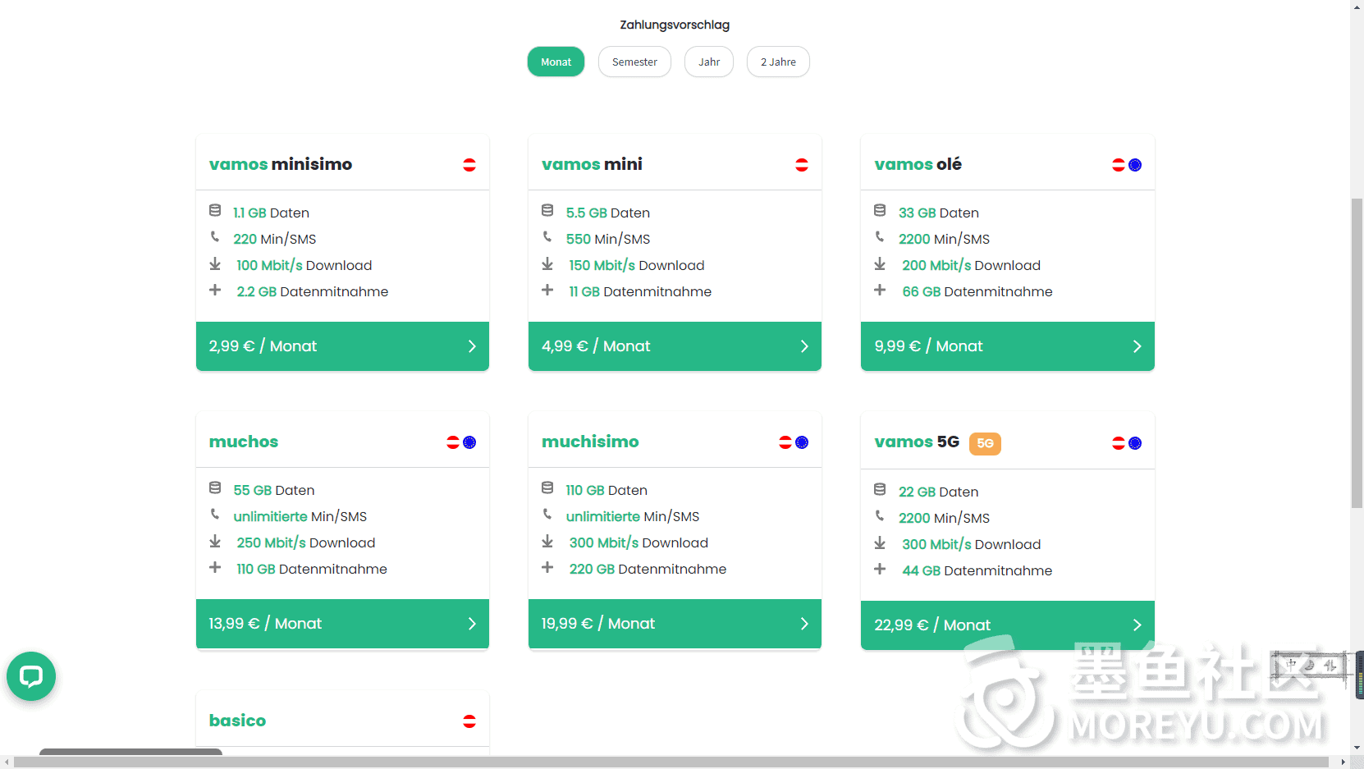Choose the 22,99 € / Monat plan
The height and width of the screenshot is (769, 1364).
click(x=1008, y=625)
